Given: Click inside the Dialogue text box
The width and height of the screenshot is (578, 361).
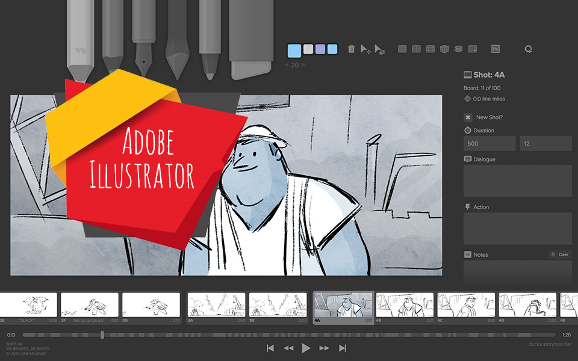Looking at the screenshot, I should tap(518, 181).
